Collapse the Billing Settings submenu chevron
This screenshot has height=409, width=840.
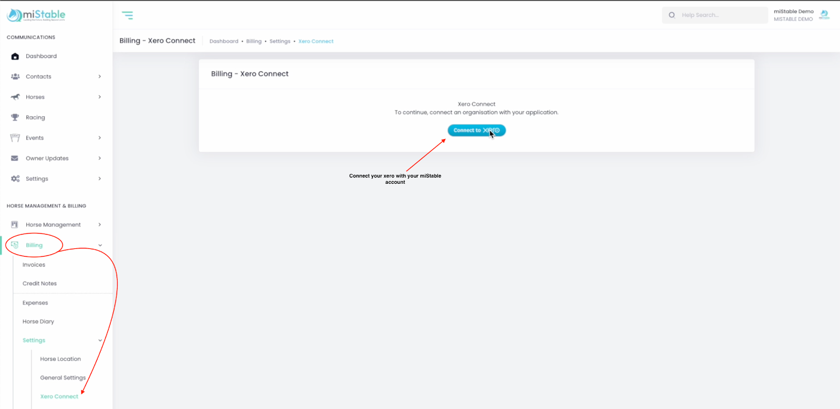(x=100, y=340)
